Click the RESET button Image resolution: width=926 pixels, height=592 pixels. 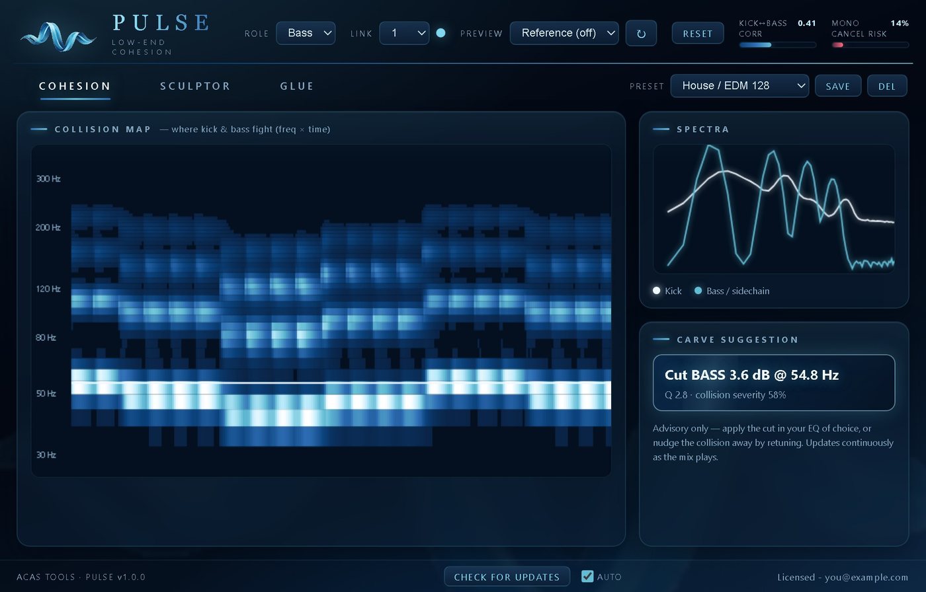click(698, 33)
